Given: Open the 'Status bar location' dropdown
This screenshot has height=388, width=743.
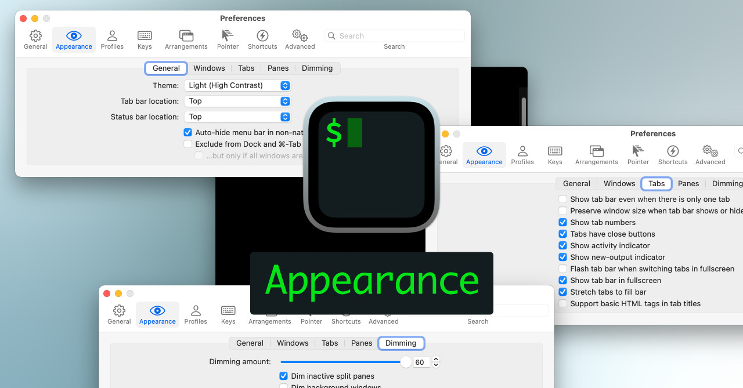Looking at the screenshot, I should (237, 117).
